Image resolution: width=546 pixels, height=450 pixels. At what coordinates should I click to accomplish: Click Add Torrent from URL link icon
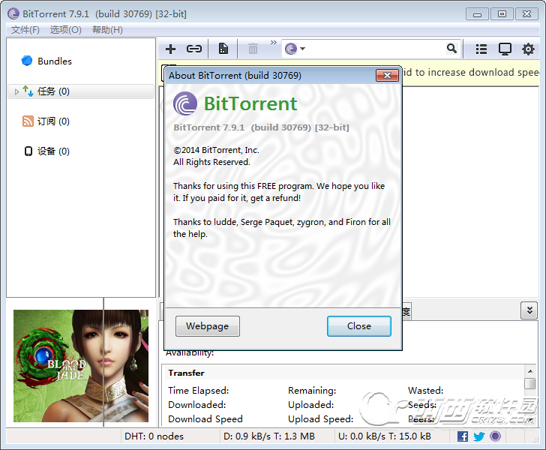(x=194, y=49)
